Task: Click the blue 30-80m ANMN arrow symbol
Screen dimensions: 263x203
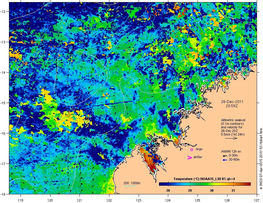Action: point(225,160)
